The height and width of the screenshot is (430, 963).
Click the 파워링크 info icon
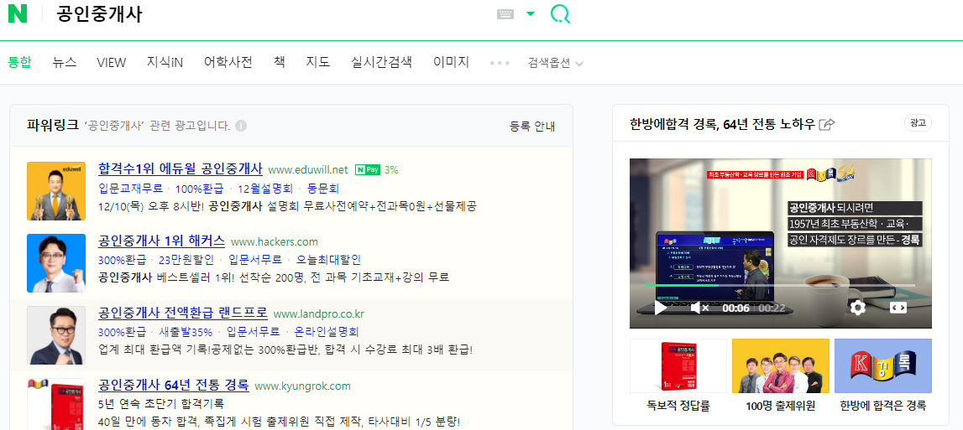[x=241, y=126]
